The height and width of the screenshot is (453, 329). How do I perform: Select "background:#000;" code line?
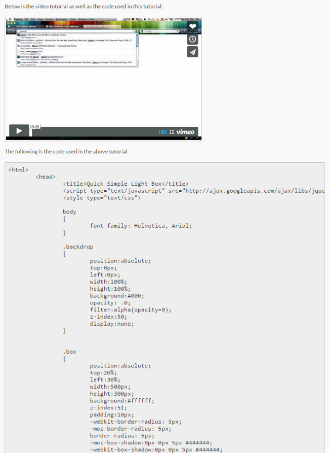pos(117,296)
